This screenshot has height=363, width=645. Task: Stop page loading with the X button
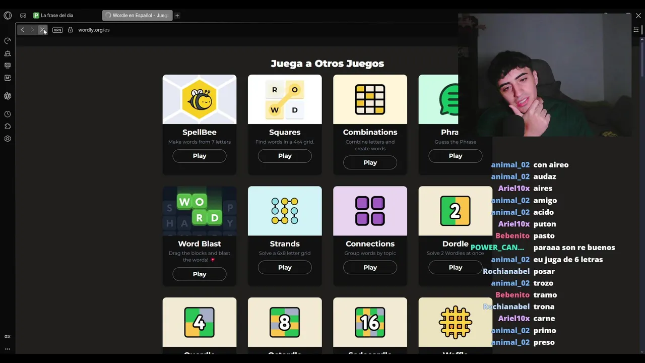click(43, 30)
